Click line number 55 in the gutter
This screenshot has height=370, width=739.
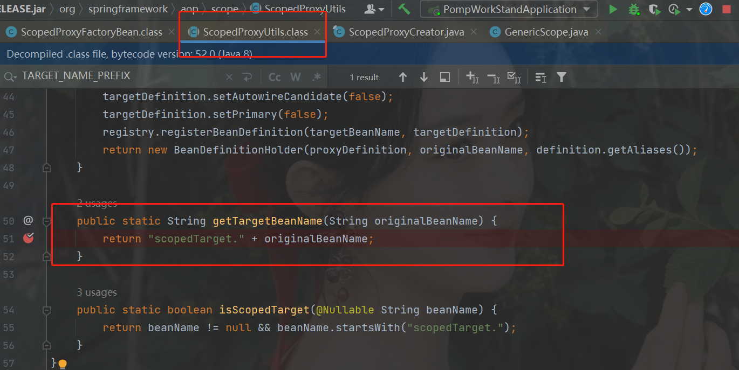tap(9, 327)
